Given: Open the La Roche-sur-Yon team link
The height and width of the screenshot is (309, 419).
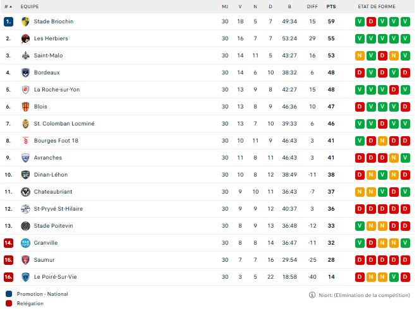Looking at the screenshot, I should pyautogui.click(x=57, y=90).
